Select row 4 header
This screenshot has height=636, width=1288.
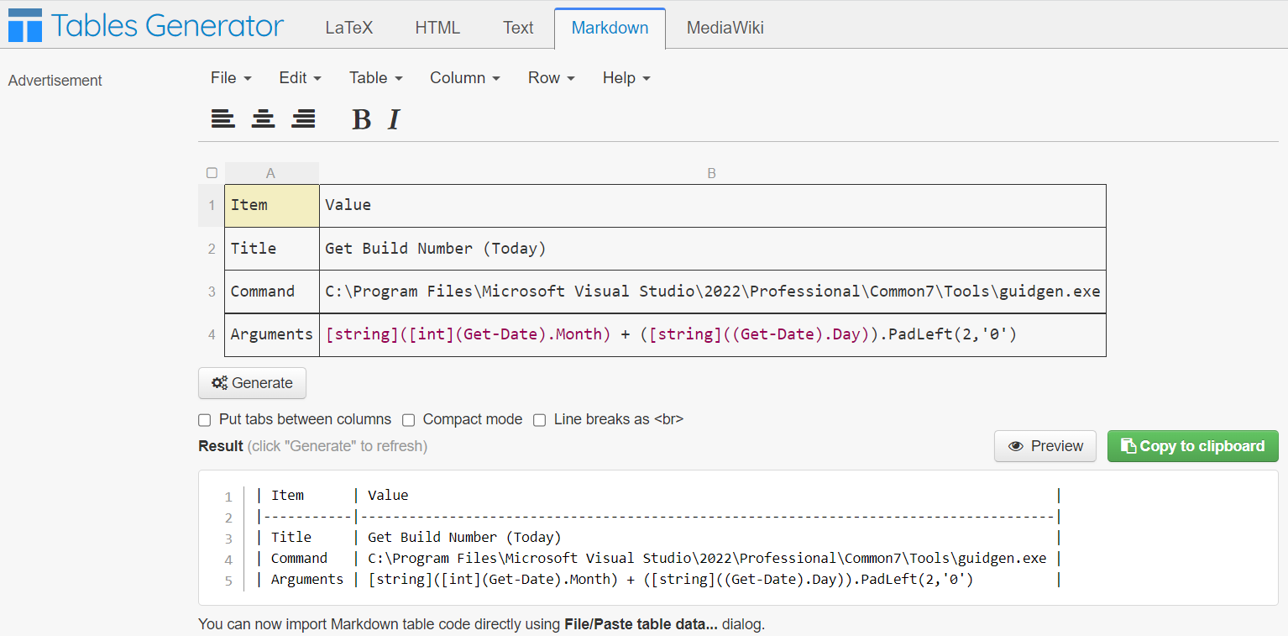tap(212, 334)
